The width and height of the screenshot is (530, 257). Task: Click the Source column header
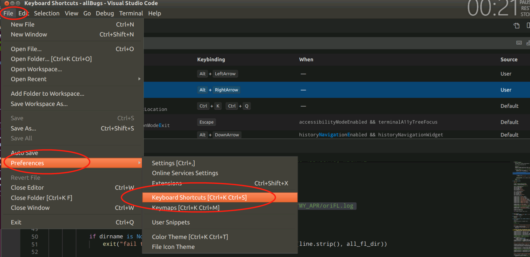pyautogui.click(x=509, y=59)
